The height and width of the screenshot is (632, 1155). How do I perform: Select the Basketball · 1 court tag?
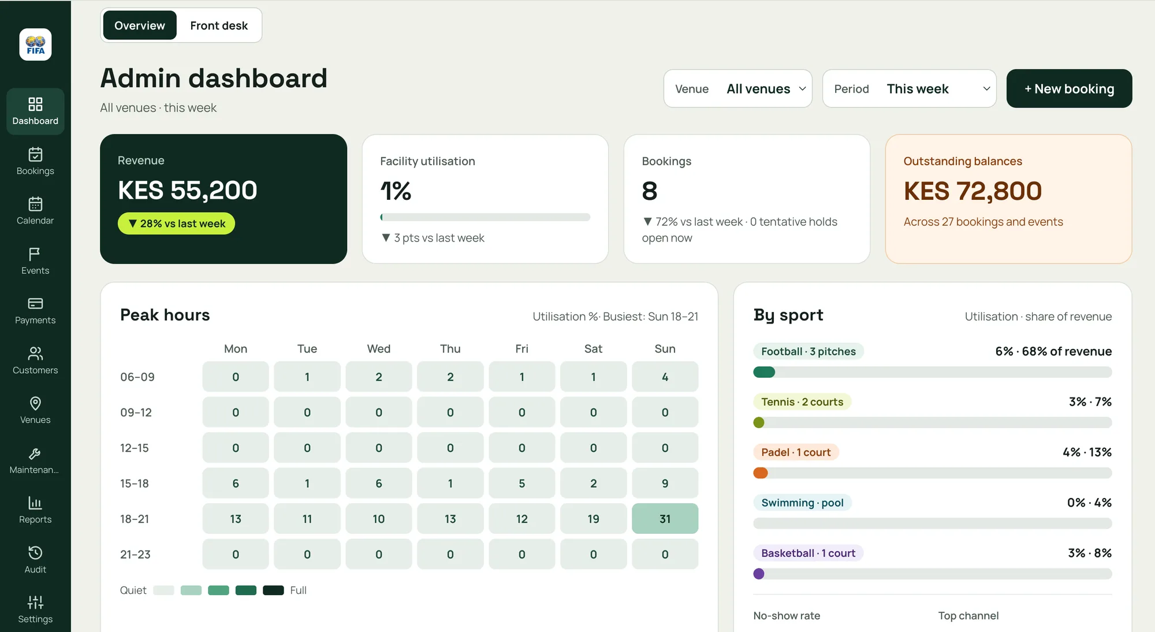[808, 553]
